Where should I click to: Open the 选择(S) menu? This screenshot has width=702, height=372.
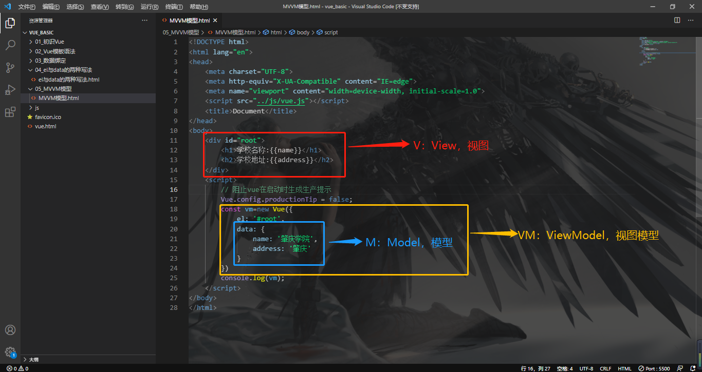coord(76,7)
